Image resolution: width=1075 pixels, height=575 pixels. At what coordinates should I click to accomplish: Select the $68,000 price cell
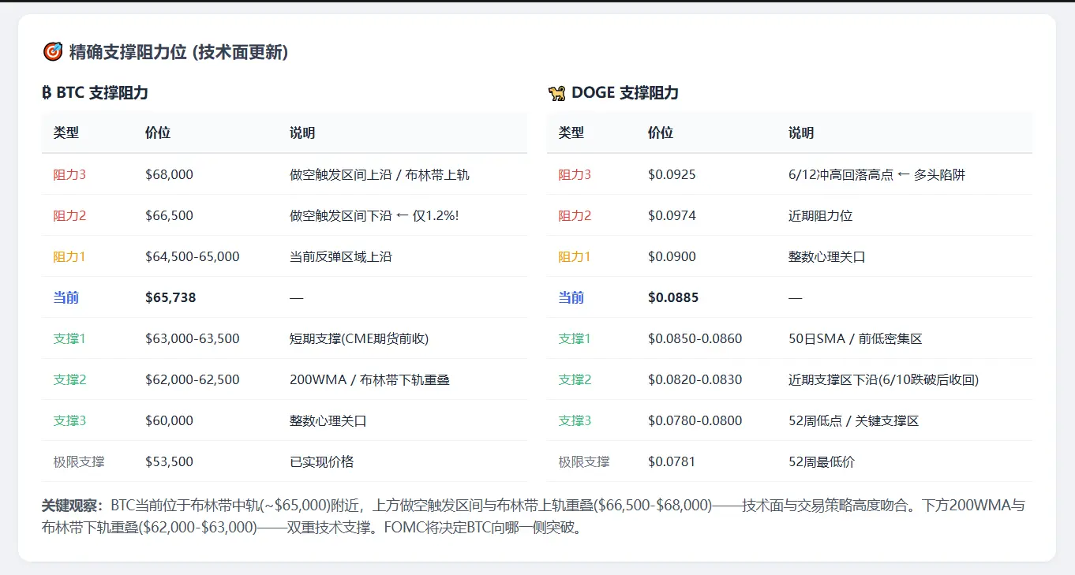click(169, 174)
